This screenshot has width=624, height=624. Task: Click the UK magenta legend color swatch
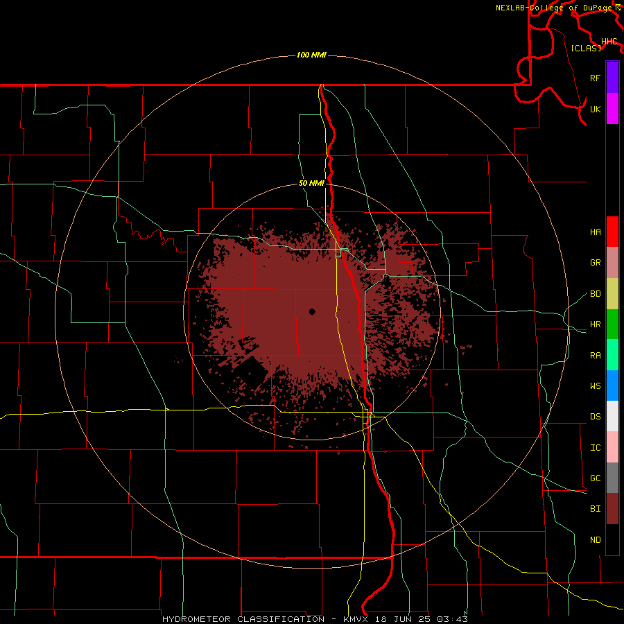tap(612, 109)
